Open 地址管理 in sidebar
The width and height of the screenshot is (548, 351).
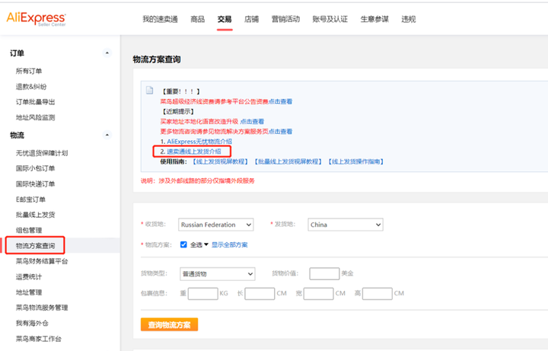29,292
